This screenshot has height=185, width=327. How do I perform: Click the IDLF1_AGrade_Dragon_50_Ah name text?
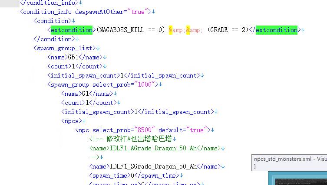click(x=153, y=148)
